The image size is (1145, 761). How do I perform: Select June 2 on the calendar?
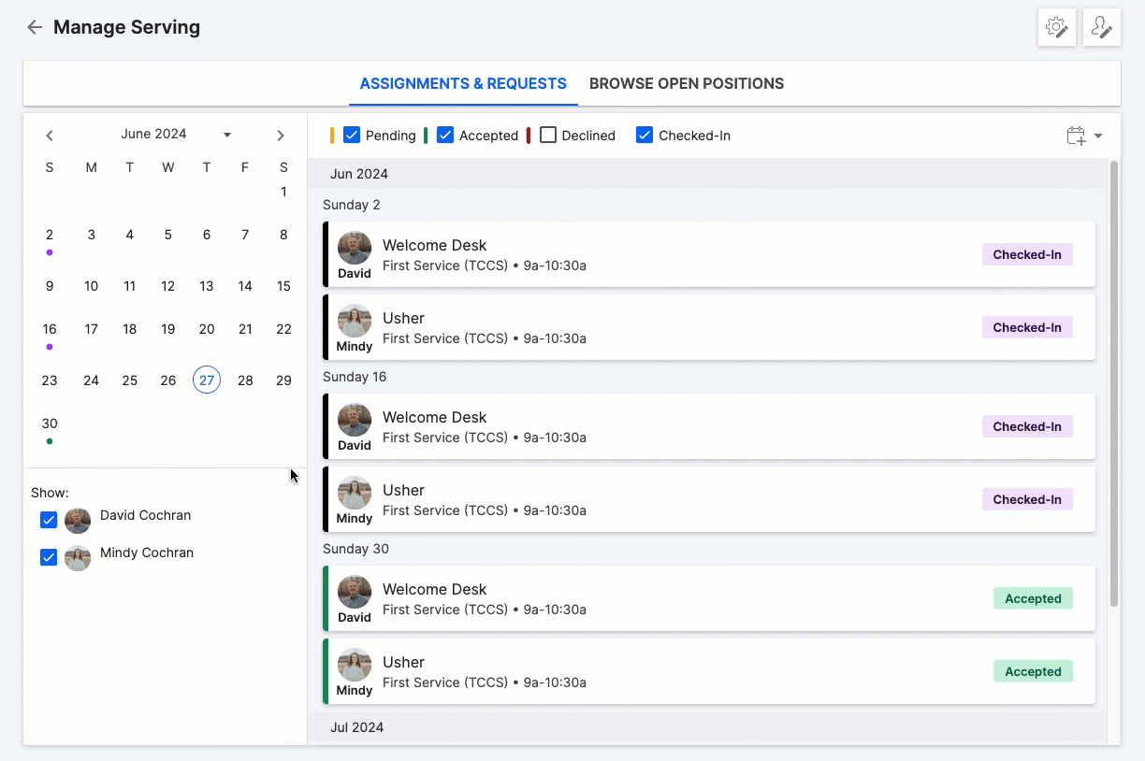[50, 236]
